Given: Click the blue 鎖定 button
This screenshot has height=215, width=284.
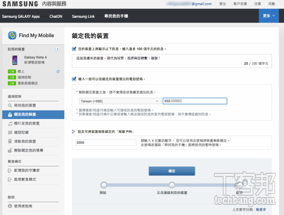Looking at the screenshot, I should (172, 171).
